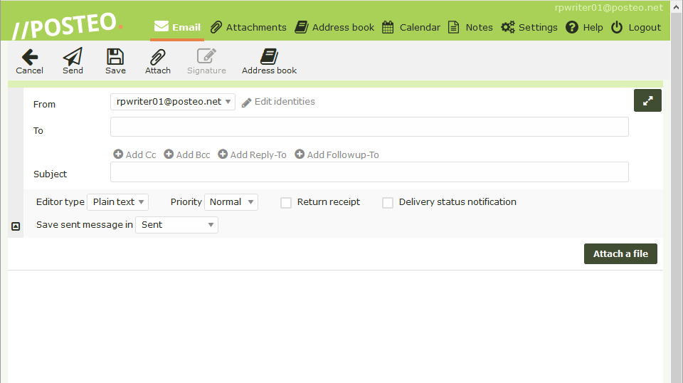Open the Calendar tab
Image resolution: width=683 pixels, height=383 pixels.
411,27
